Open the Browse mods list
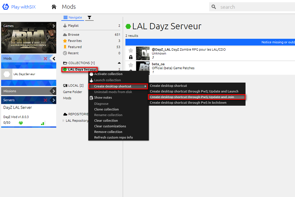 click(x=92, y=35)
